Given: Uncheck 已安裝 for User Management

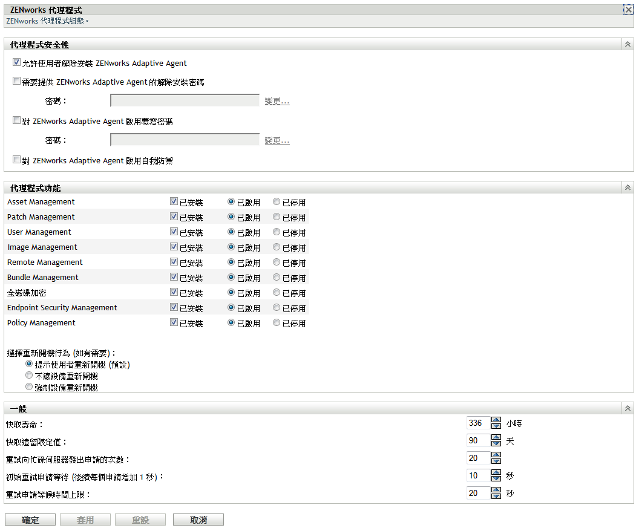Looking at the screenshot, I should coord(174,232).
